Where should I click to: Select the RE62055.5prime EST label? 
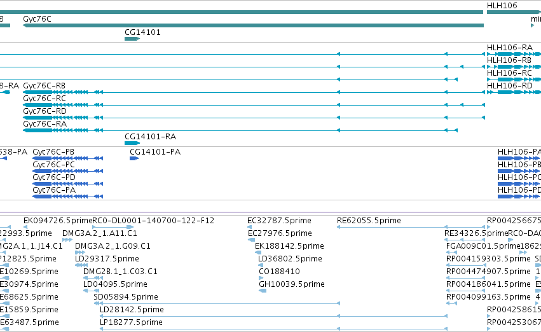369,221
